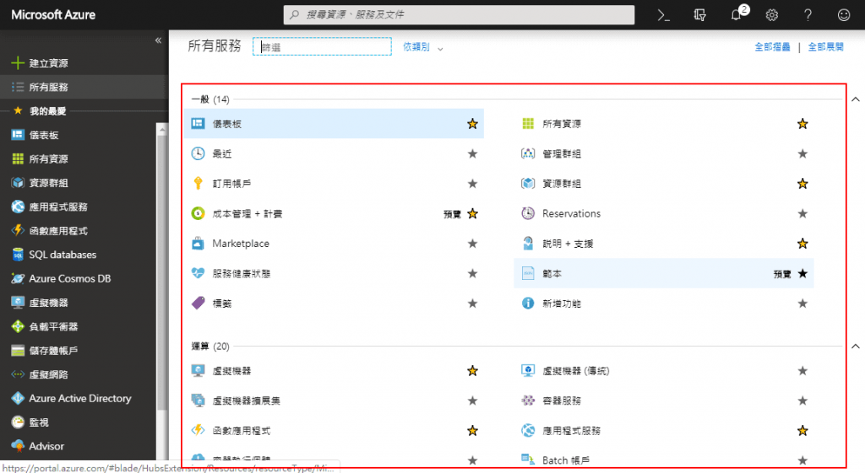Collapse the 運算 (20) section
Viewport: 865px width, 473px height.
pyautogui.click(x=856, y=347)
